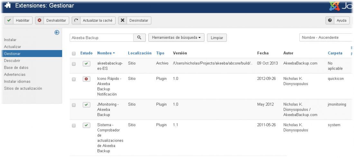Image resolution: width=354 pixels, height=158 pixels.
Task: Open Instalar idiomas in the sidebar
Action: tap(17, 82)
